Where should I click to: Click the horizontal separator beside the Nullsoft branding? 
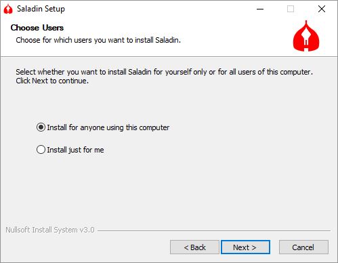coord(214,230)
